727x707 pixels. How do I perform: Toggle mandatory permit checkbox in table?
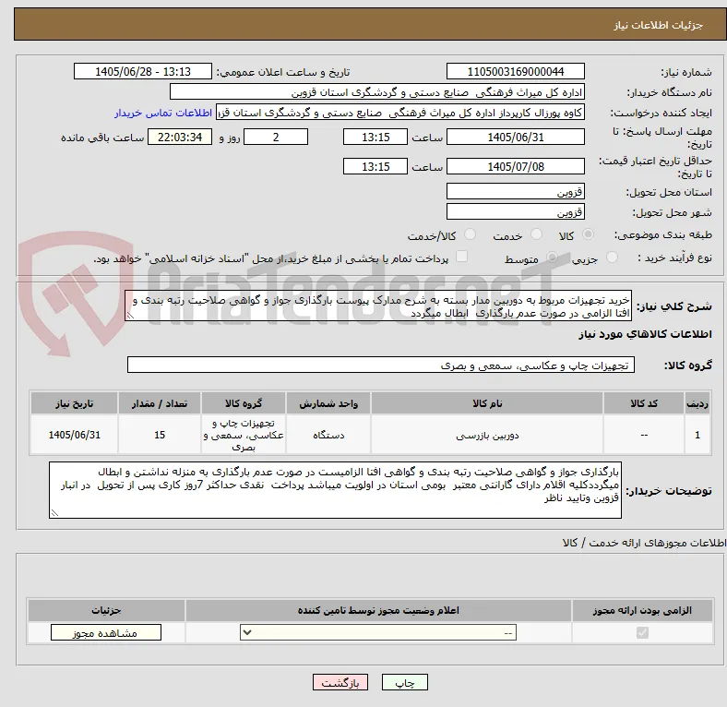642,633
